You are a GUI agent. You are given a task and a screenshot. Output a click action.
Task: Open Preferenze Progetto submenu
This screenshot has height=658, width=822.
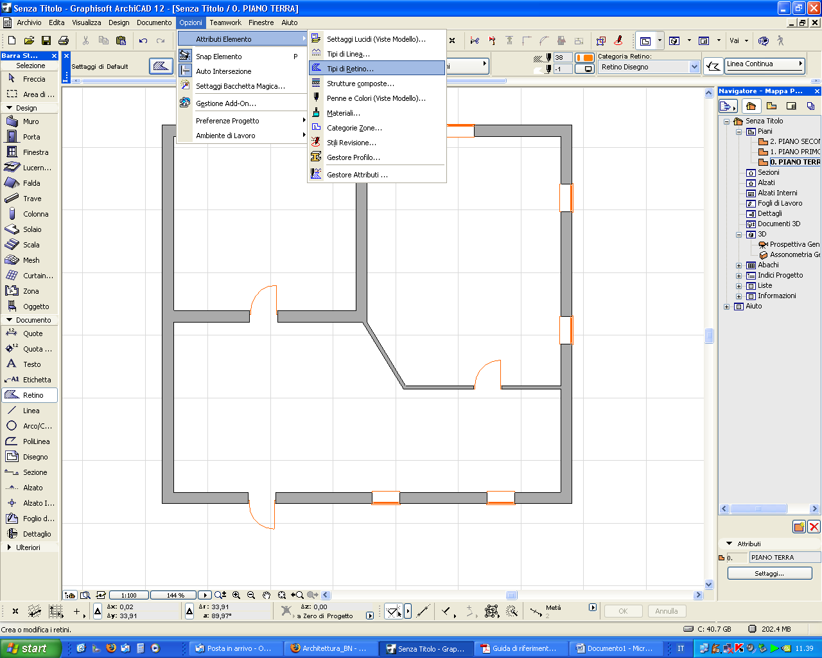click(x=243, y=121)
